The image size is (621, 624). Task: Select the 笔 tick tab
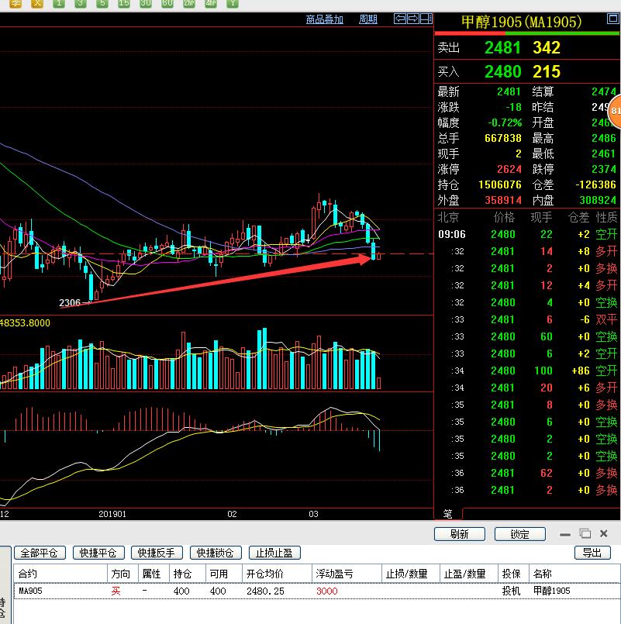448,514
